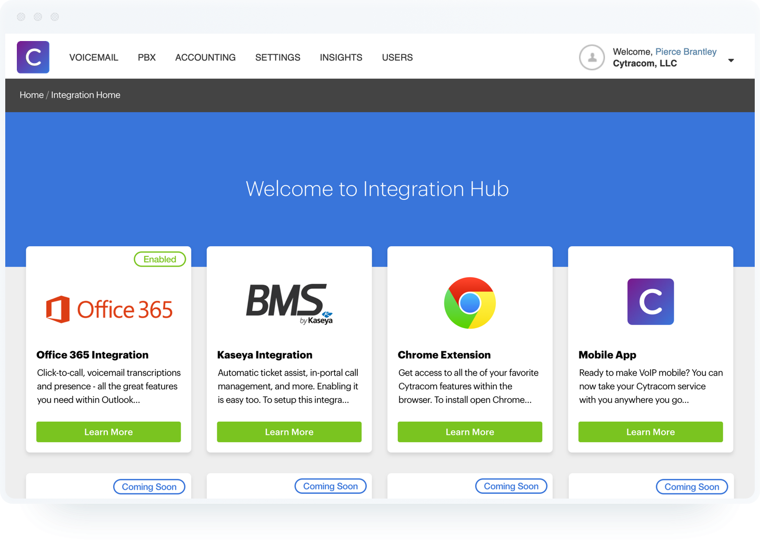Click Office 365 description starting Click-to-call
The height and width of the screenshot is (548, 760).
pos(109,387)
